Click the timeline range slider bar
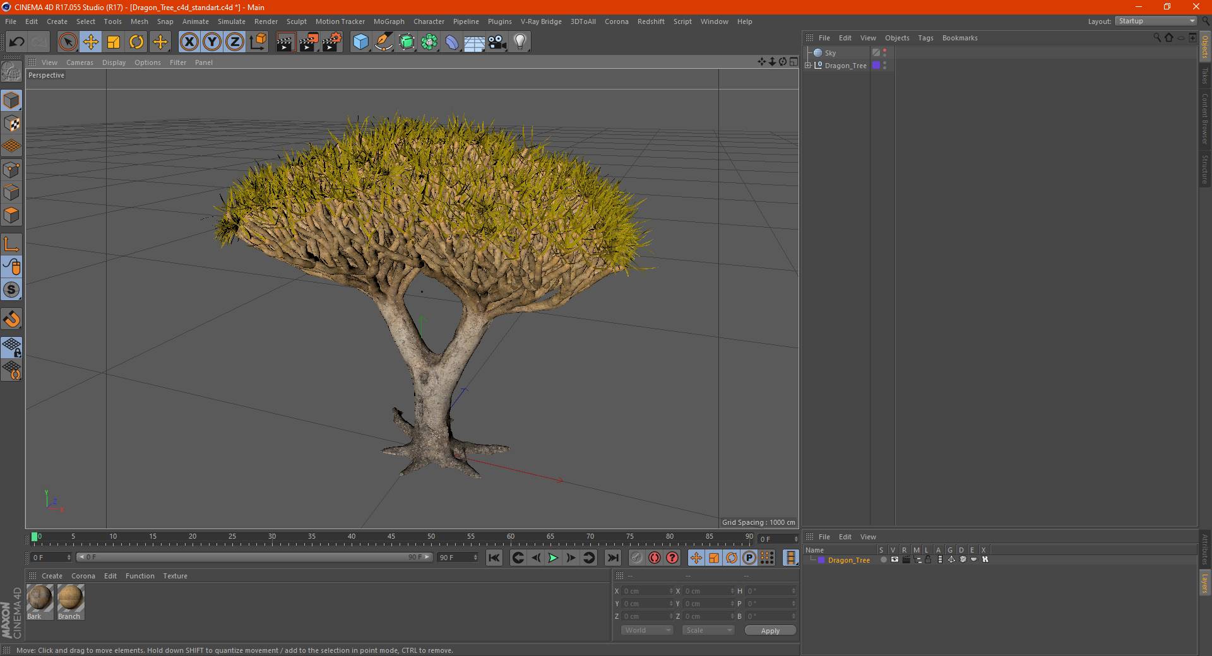The width and height of the screenshot is (1212, 656). [254, 557]
